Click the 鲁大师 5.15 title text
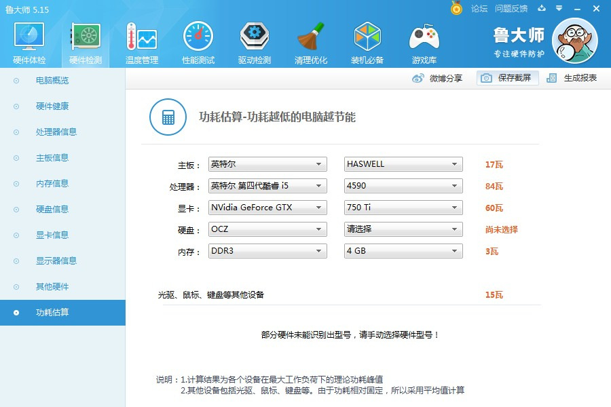This screenshot has height=407, width=611. coord(27,9)
